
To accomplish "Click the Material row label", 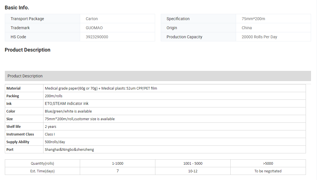I will point(14,88).
